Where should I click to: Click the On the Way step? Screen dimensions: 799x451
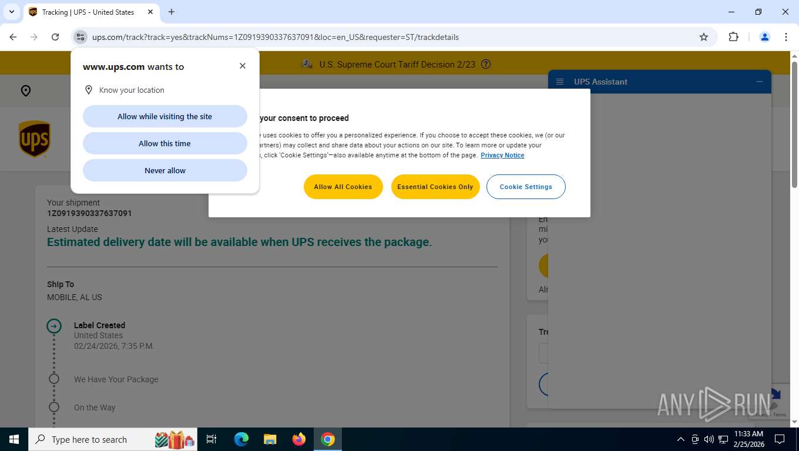(95, 408)
